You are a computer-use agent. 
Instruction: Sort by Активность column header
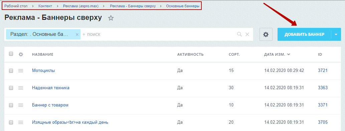coord(190,54)
